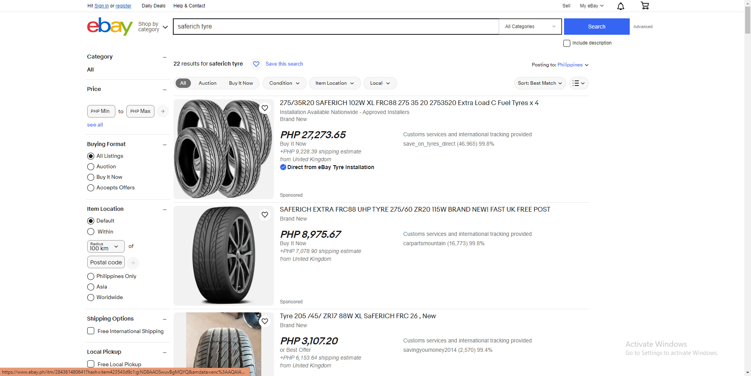
Task: Open Shop by category dropdown
Action: [x=153, y=27]
